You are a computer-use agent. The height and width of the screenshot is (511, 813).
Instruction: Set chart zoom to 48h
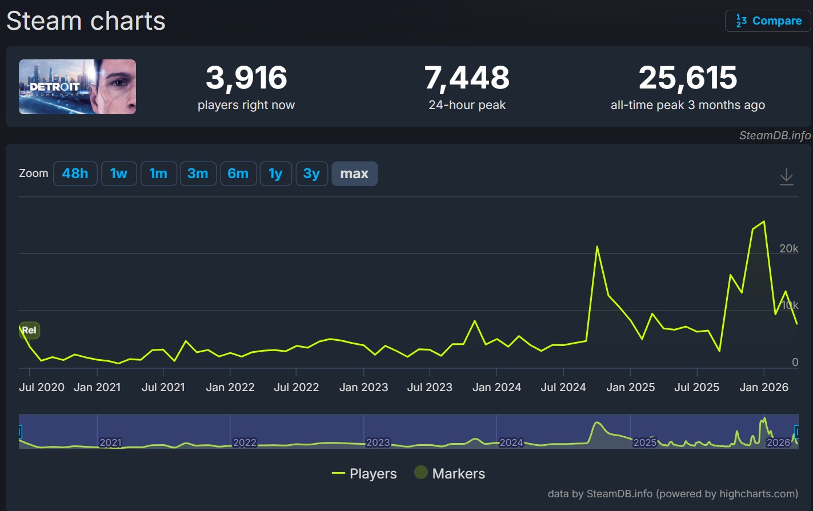pyautogui.click(x=75, y=174)
